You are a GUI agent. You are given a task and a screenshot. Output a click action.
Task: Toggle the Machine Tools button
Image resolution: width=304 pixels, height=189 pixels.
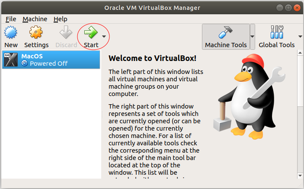pyautogui.click(x=226, y=37)
